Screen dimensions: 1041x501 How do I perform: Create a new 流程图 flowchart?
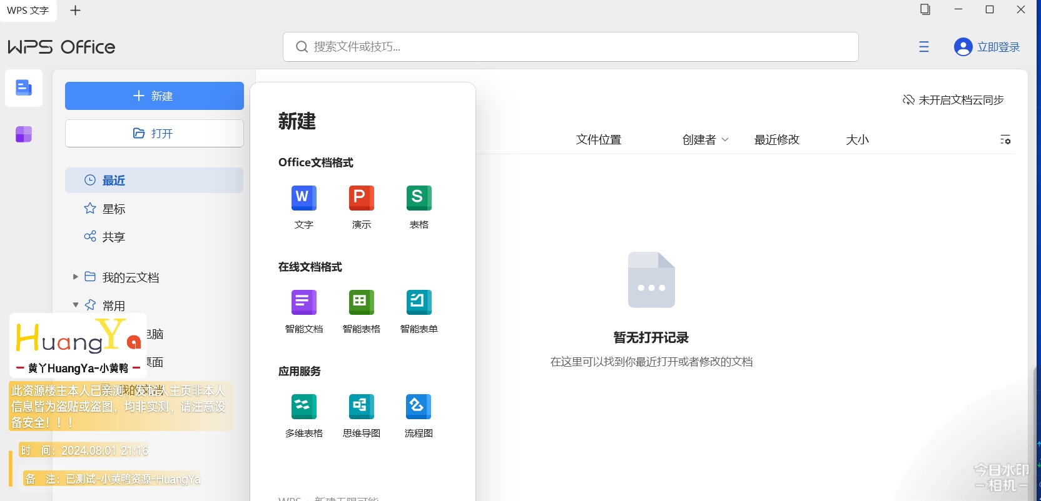coord(419,407)
